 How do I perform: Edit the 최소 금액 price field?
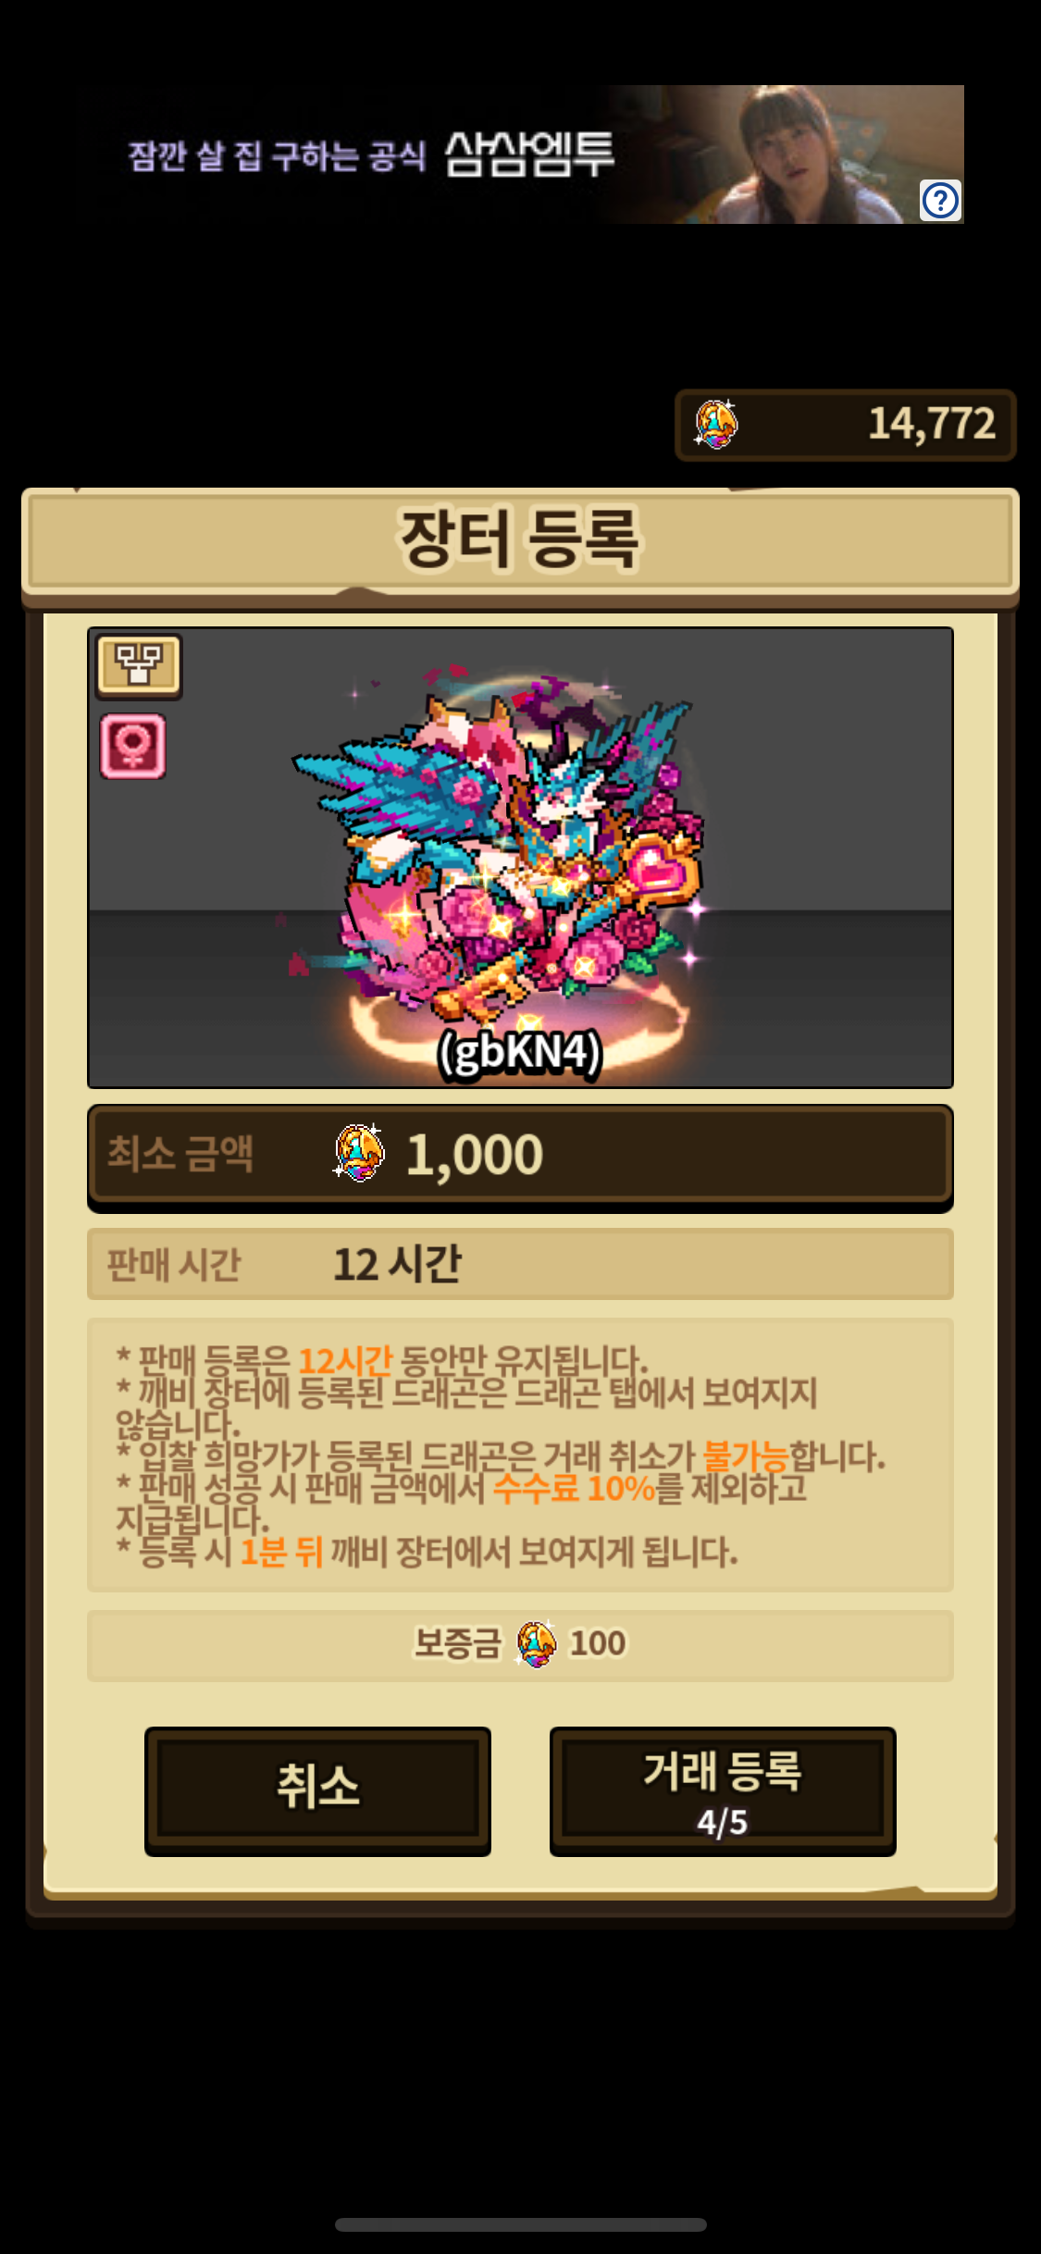[520, 1155]
